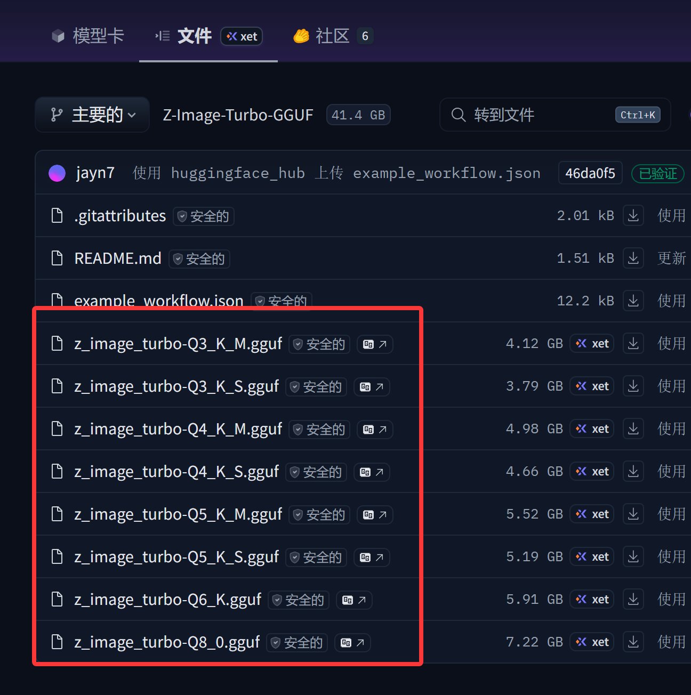The image size is (691, 695).
Task: Open GGUF viewer for z_image_turbo-Q4_K_M.gguf
Action: click(x=375, y=430)
